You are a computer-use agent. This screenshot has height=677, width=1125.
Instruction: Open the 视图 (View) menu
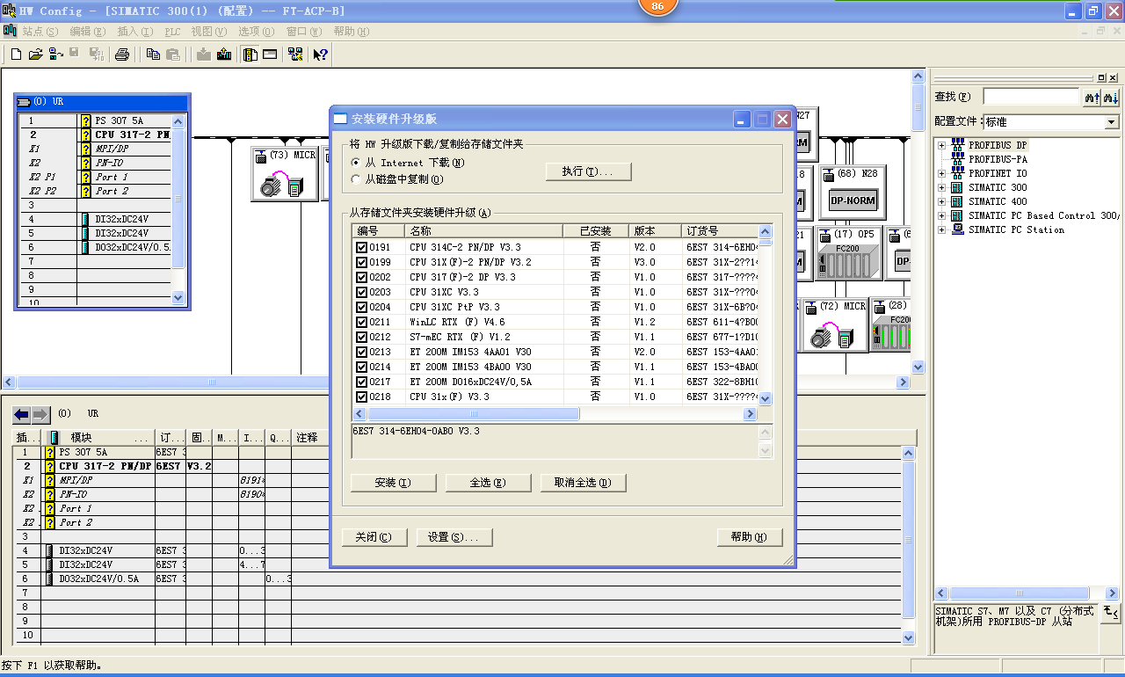[209, 32]
